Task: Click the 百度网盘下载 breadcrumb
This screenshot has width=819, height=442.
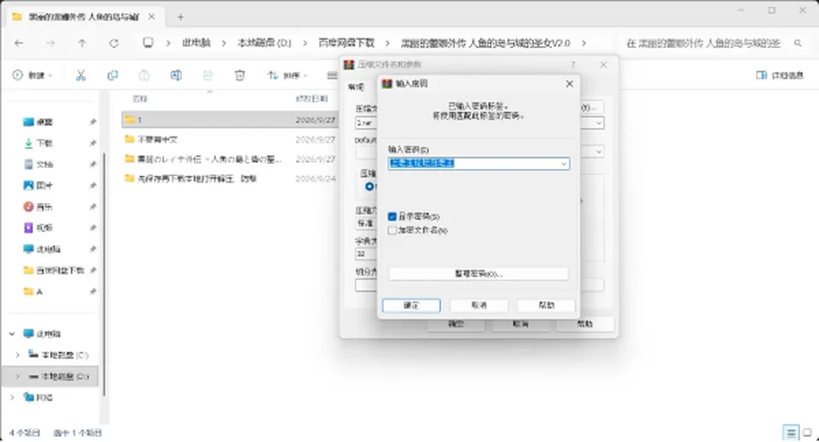Action: [x=346, y=43]
